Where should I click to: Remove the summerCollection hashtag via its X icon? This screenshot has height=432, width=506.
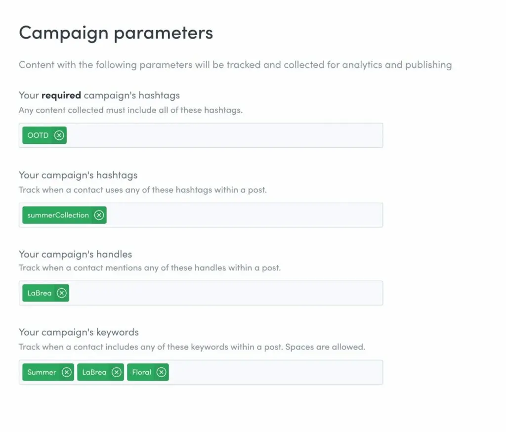tap(99, 215)
